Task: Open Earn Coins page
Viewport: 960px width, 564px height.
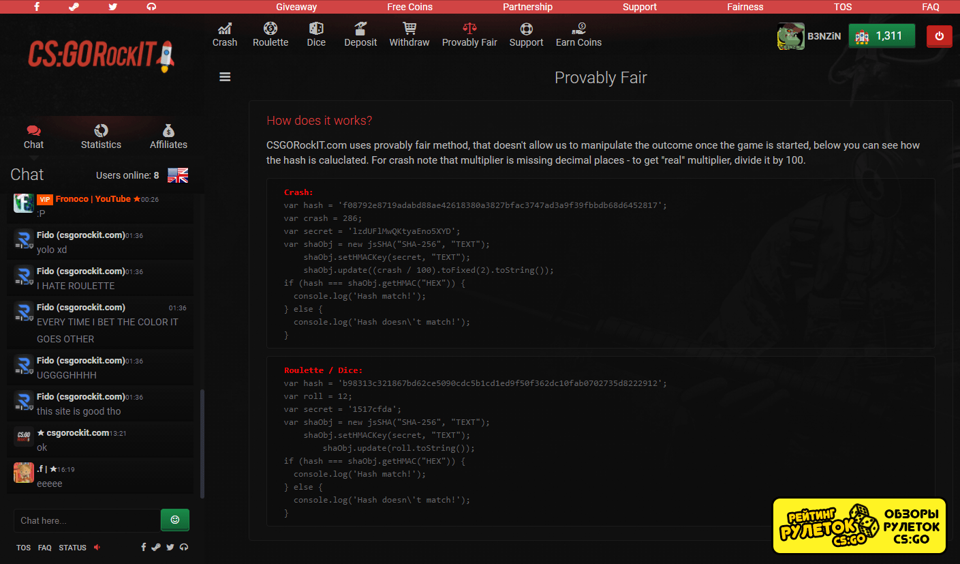Action: click(x=578, y=35)
